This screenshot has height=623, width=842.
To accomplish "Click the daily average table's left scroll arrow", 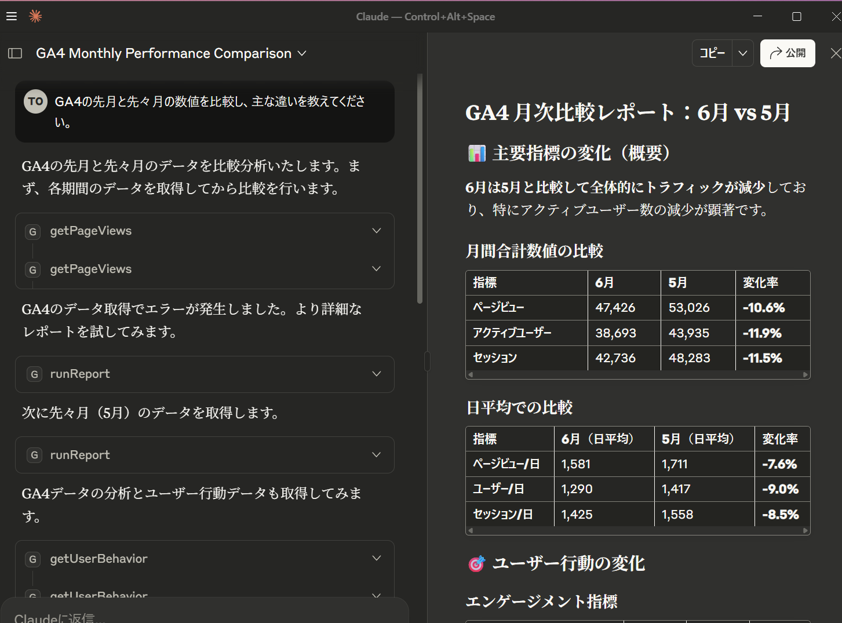I will [x=471, y=530].
